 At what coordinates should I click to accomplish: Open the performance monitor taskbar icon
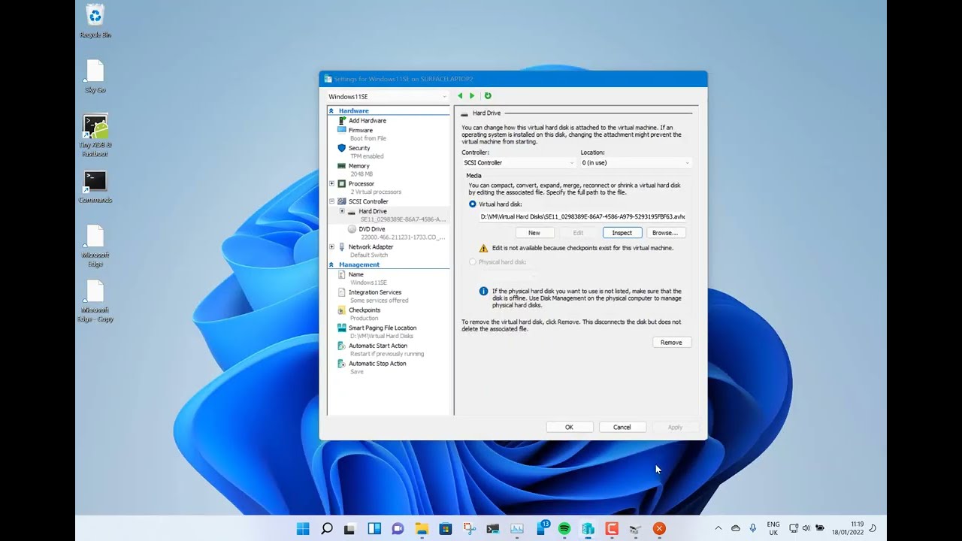pyautogui.click(x=517, y=529)
